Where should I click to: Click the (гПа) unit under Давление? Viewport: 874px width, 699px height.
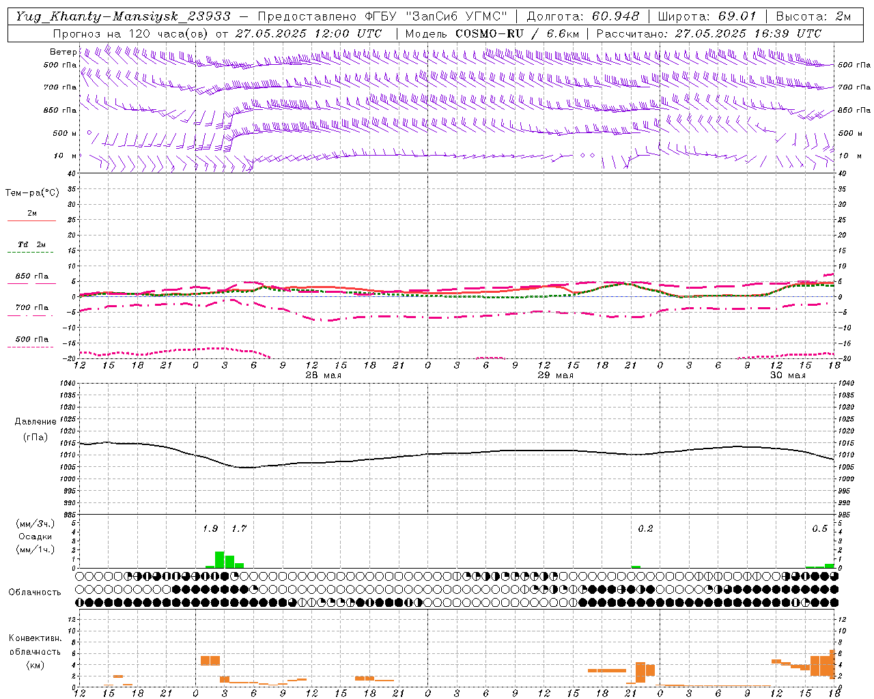(x=36, y=438)
